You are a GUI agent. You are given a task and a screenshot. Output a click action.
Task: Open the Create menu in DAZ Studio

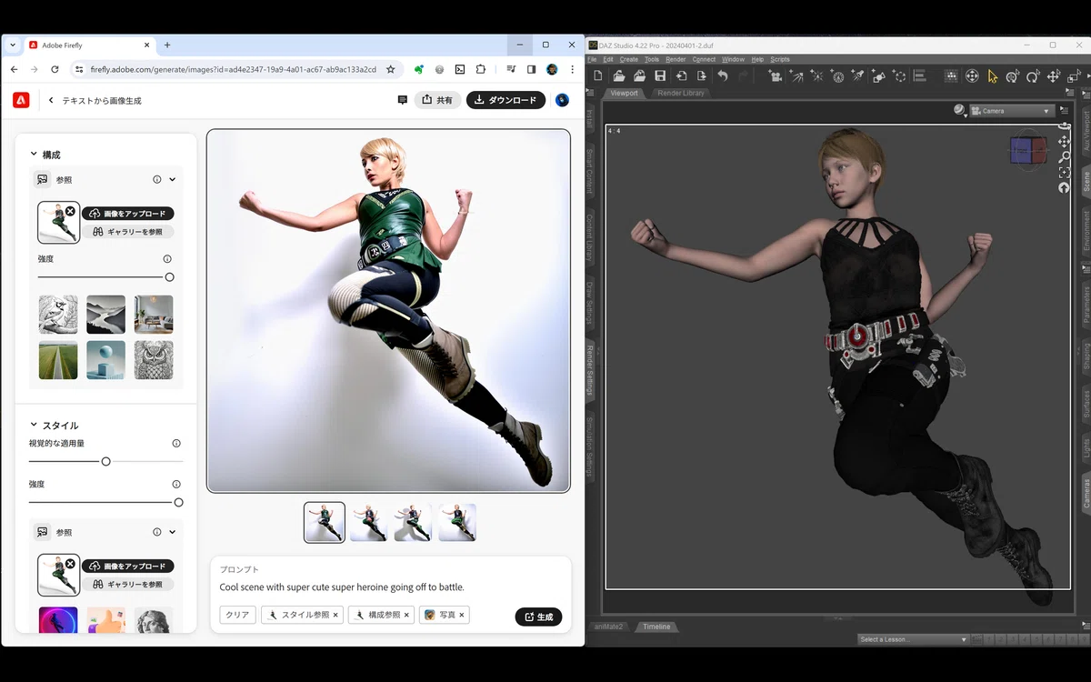click(x=629, y=59)
